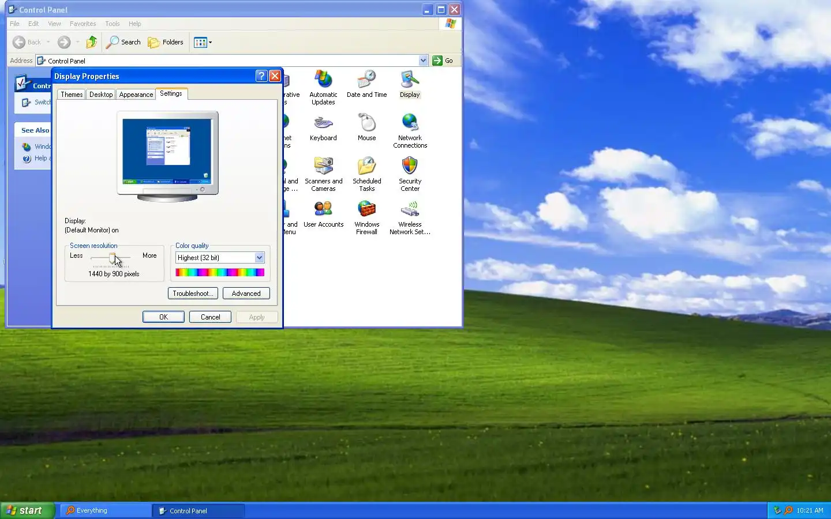Open the Mouse icon

click(x=366, y=127)
